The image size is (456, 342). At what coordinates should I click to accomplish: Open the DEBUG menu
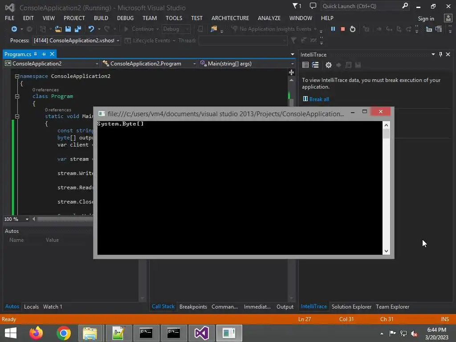125,18
